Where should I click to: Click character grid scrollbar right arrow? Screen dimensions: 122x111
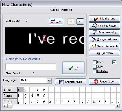point(117,106)
